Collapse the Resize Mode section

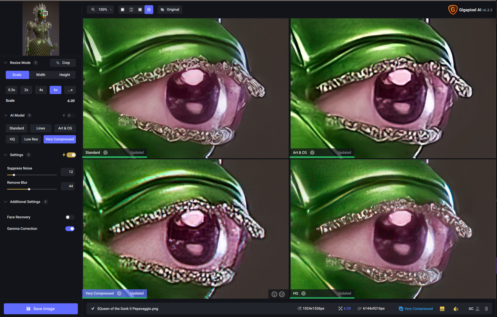(5, 63)
